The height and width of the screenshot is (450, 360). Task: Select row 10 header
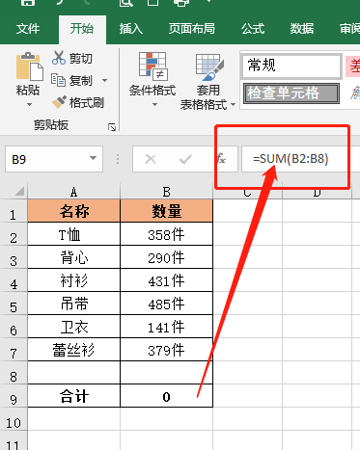[x=14, y=419]
